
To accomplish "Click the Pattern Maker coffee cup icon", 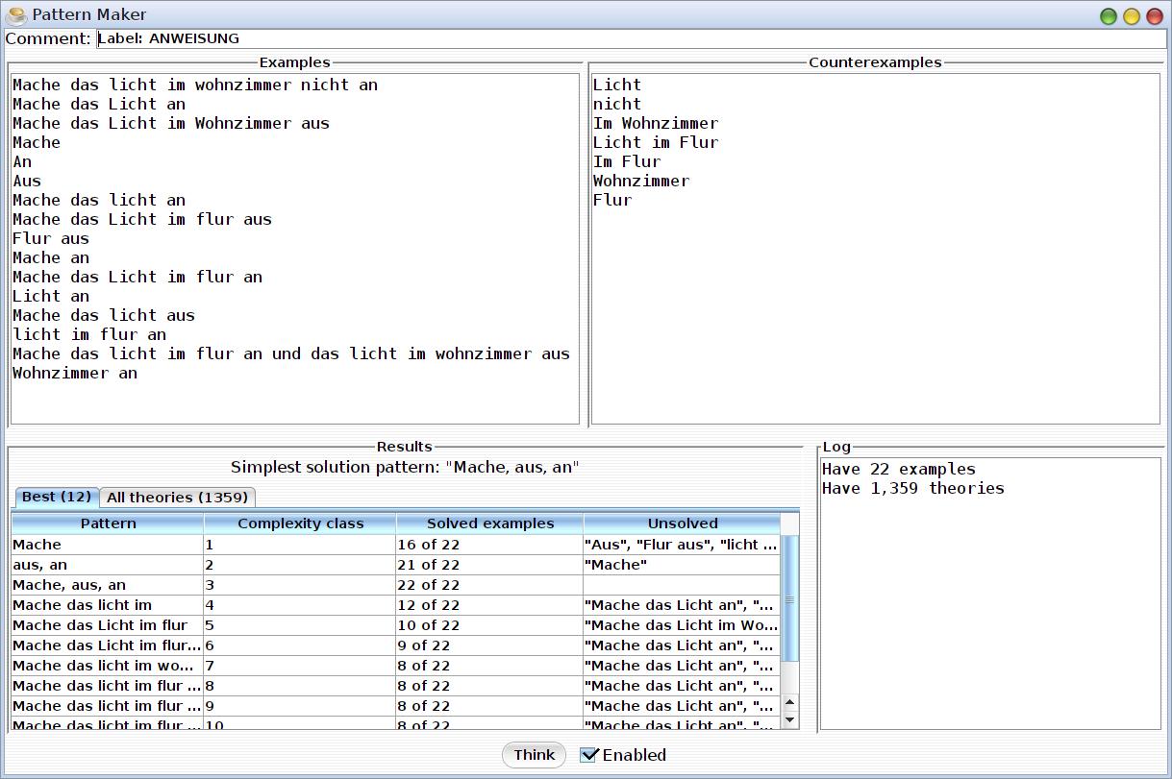I will [x=15, y=15].
